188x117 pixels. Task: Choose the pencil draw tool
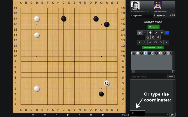(156, 33)
